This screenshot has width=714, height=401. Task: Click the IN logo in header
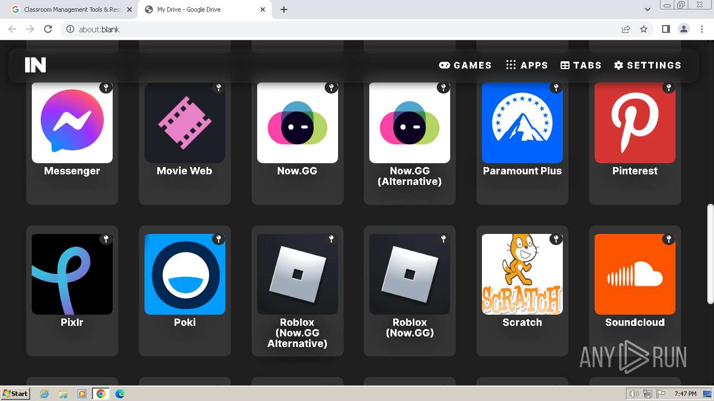35,65
